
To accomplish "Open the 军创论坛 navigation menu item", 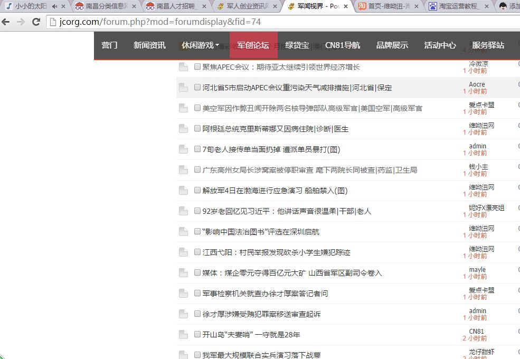I will [x=253, y=45].
